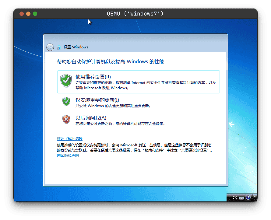The image size is (271, 220).
Task: Open language bar options dropdown arrow
Action: tap(255, 199)
